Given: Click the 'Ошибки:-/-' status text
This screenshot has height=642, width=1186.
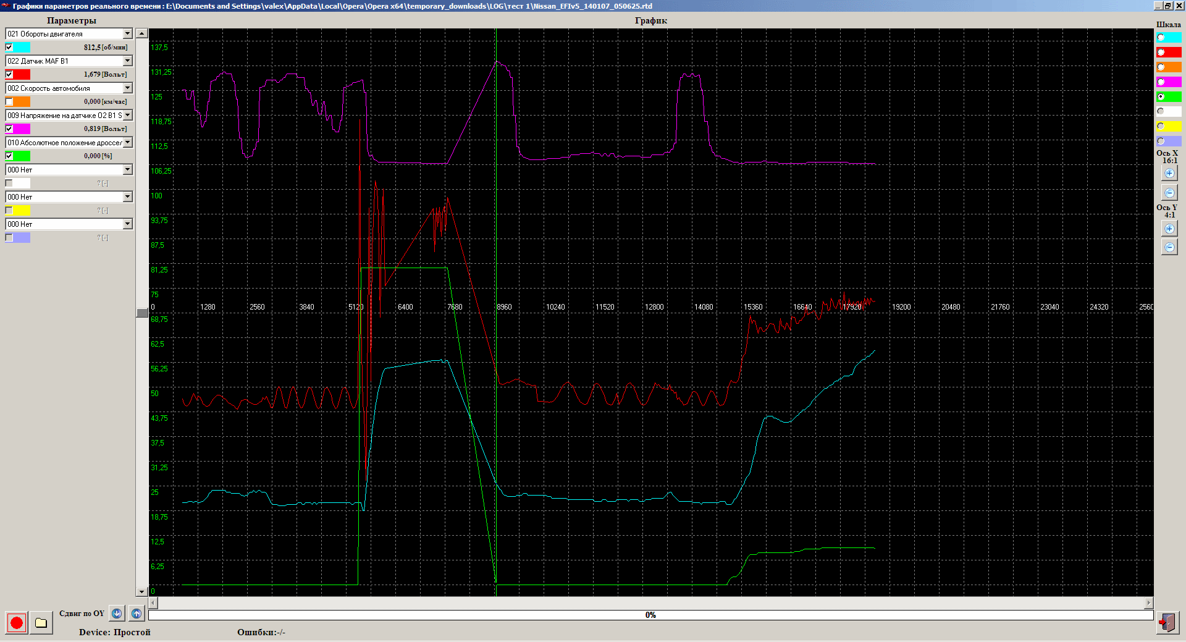Looking at the screenshot, I should point(261,632).
